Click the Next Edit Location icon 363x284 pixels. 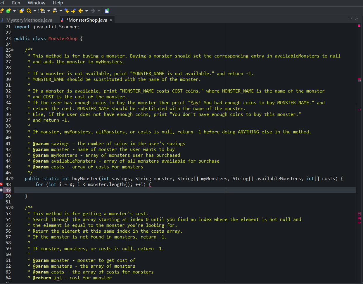pos(73,11)
